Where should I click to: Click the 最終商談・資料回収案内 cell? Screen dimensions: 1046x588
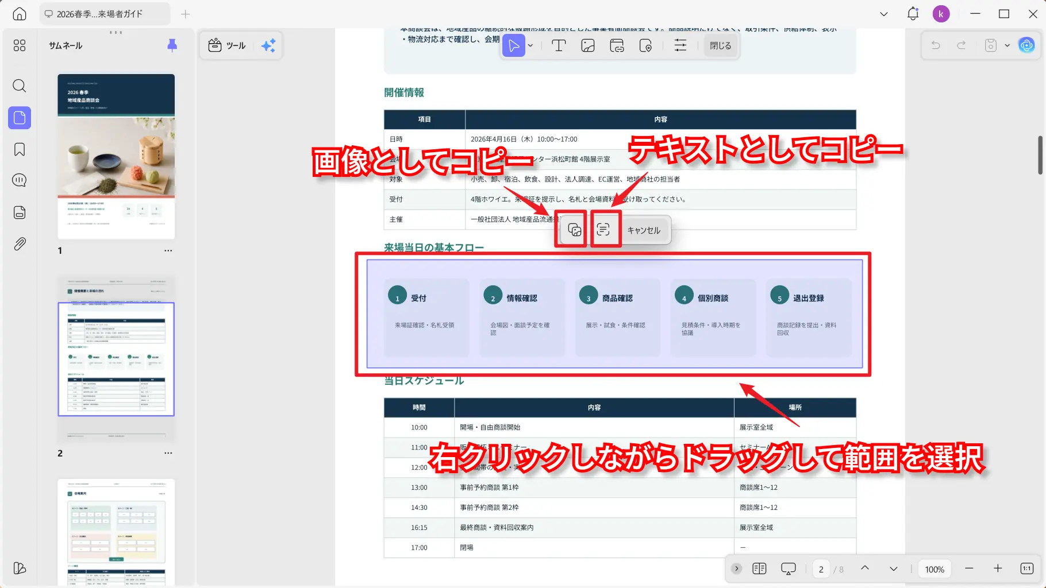(x=594, y=528)
